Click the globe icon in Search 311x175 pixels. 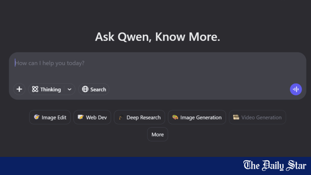tap(85, 89)
